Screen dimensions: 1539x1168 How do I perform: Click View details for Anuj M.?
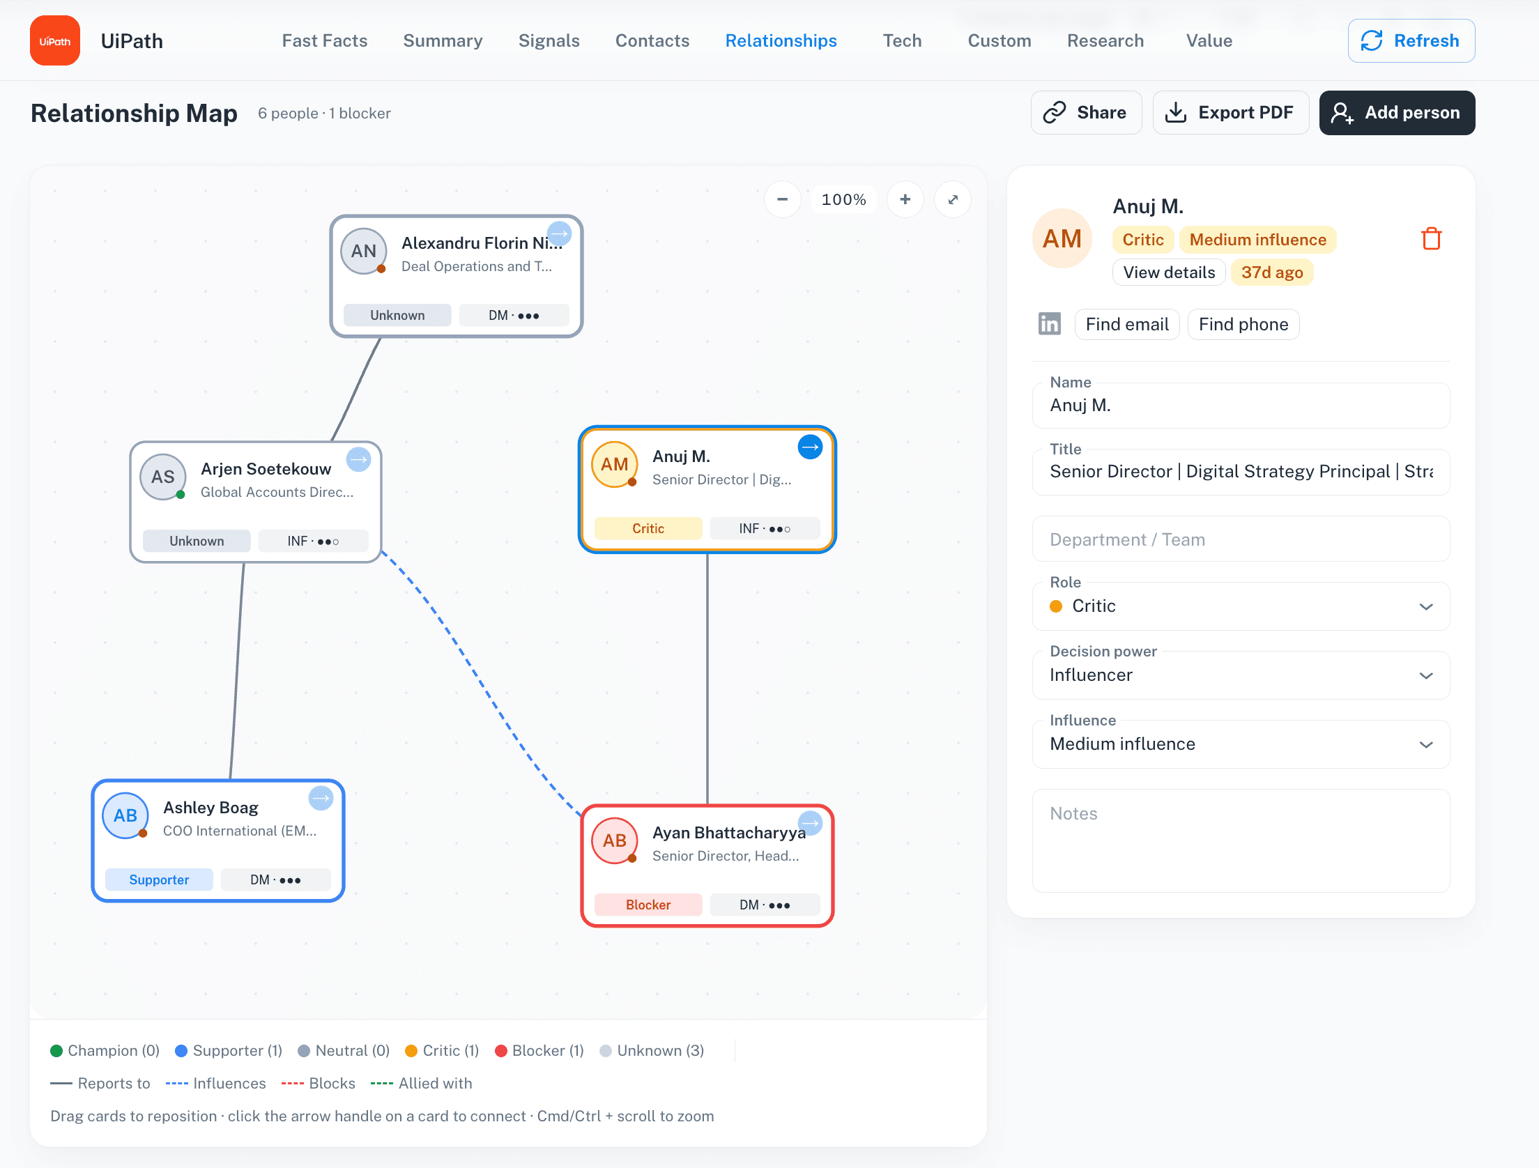pos(1169,272)
